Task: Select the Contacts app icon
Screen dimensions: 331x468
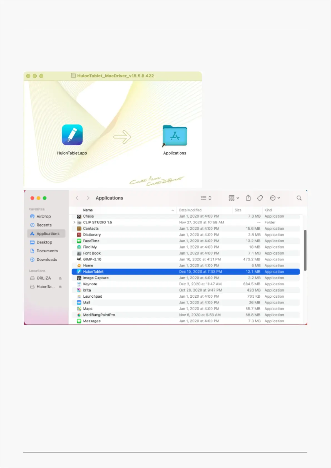Action: pyautogui.click(x=79, y=228)
